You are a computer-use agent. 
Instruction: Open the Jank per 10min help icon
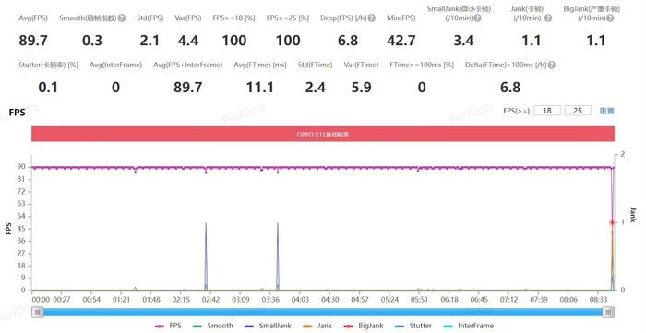[x=548, y=18]
